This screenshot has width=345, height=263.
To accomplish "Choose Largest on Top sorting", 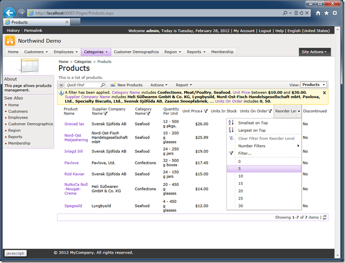I will 252,130.
